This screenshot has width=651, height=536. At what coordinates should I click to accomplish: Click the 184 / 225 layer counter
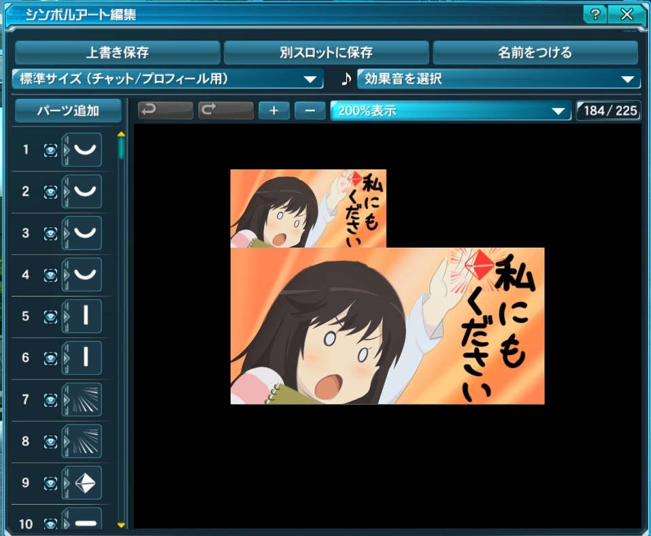609,110
